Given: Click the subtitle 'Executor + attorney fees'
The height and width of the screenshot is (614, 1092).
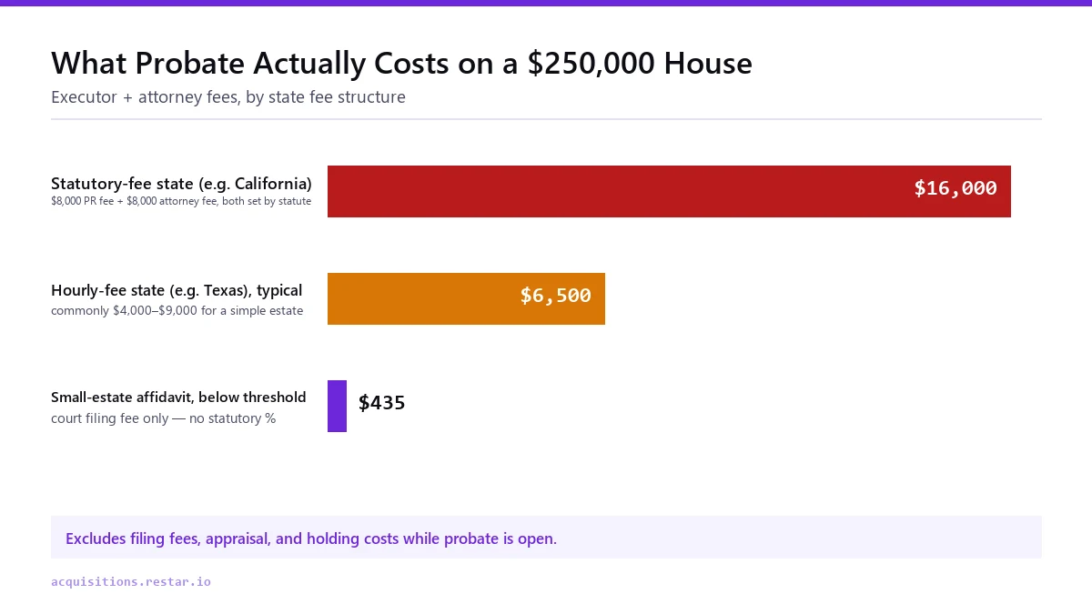Looking at the screenshot, I should 228,97.
